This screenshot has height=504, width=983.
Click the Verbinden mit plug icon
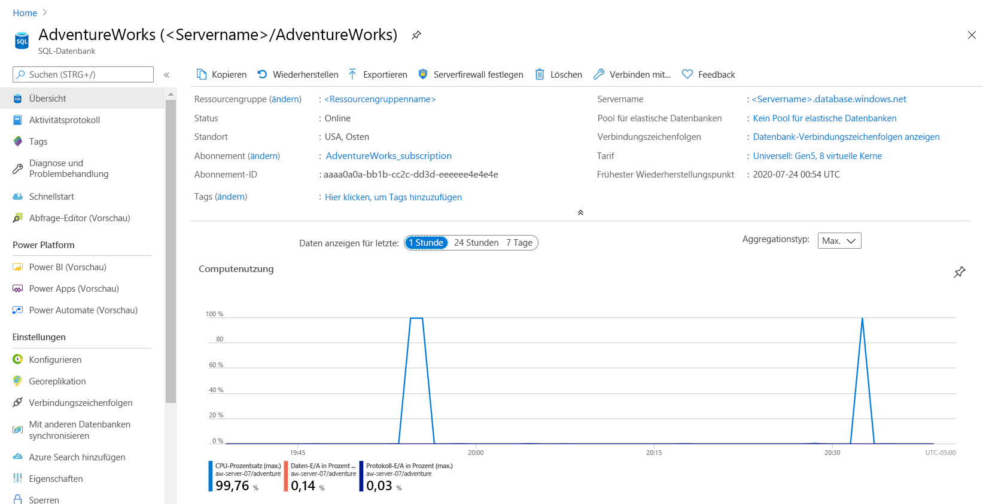(599, 74)
